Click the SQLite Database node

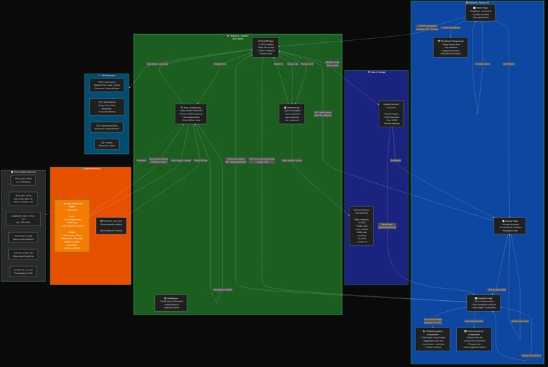362,226
